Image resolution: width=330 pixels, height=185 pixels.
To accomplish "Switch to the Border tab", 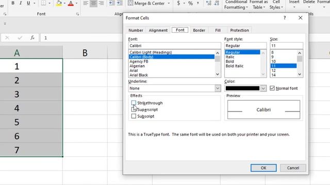I will coord(199,30).
